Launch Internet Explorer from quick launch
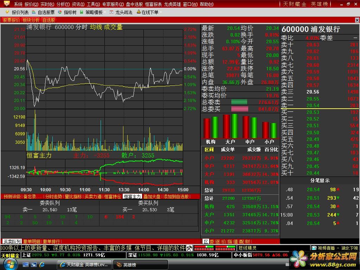 42,265
